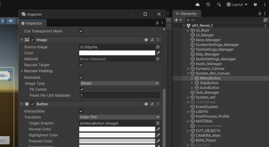
Task: Lock the Inspector panel with padlock
Action: [157, 23]
